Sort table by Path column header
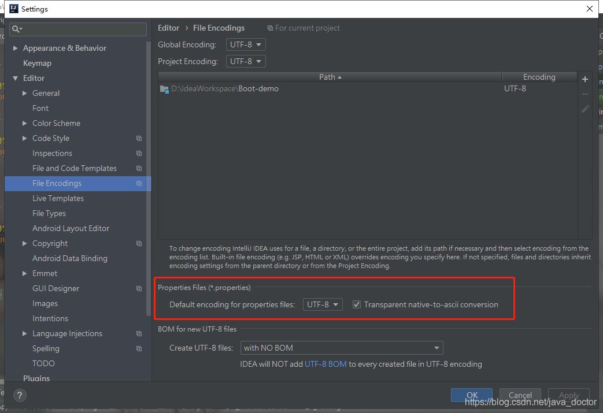Viewport: 603px width, 413px height. tap(330, 77)
